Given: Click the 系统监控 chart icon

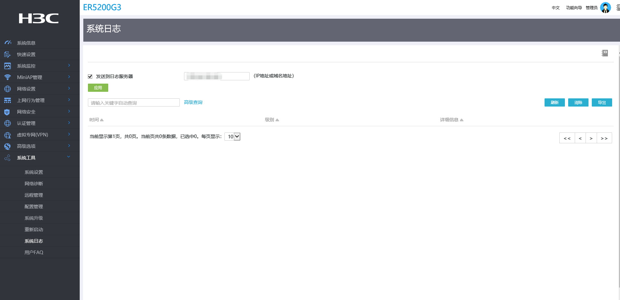Looking at the screenshot, I should tap(8, 66).
